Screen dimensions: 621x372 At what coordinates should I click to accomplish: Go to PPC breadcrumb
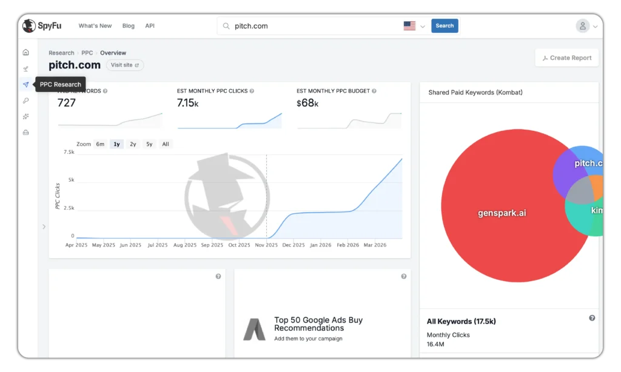[87, 53]
